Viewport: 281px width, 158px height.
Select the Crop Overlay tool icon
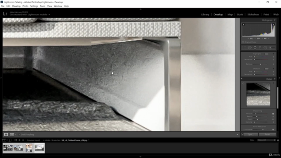click(244, 48)
